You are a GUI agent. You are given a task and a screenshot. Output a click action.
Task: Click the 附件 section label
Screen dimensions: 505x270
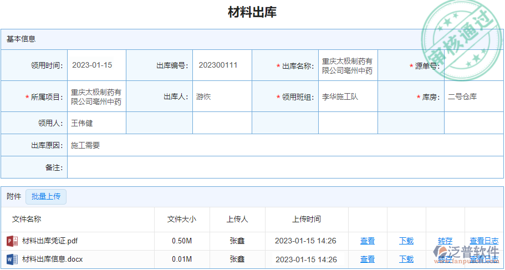click(14, 196)
